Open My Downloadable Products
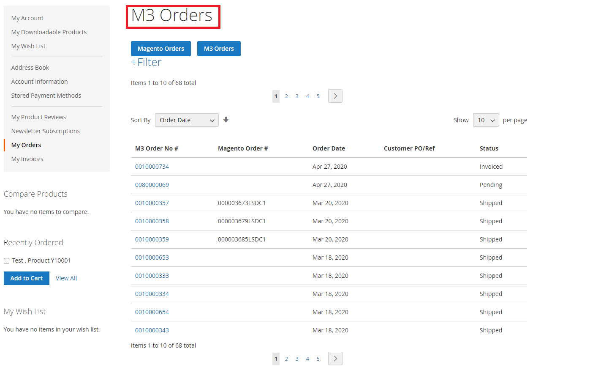Image resolution: width=590 pixels, height=370 pixels. [x=49, y=32]
